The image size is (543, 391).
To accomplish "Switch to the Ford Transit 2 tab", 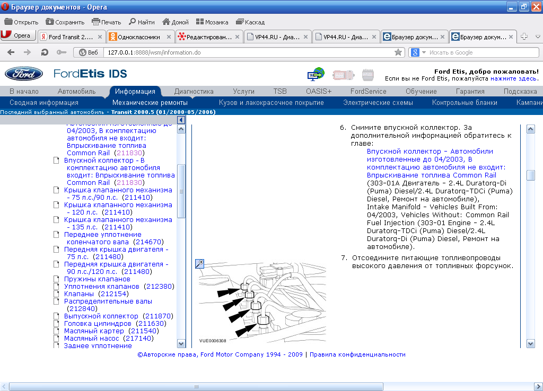I will tap(71, 37).
